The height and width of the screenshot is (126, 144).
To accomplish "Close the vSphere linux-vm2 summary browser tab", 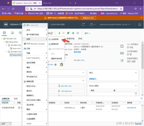I will (x=40, y=3).
